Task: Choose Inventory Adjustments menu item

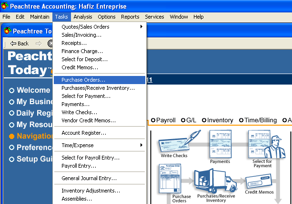Action: click(x=100, y=191)
